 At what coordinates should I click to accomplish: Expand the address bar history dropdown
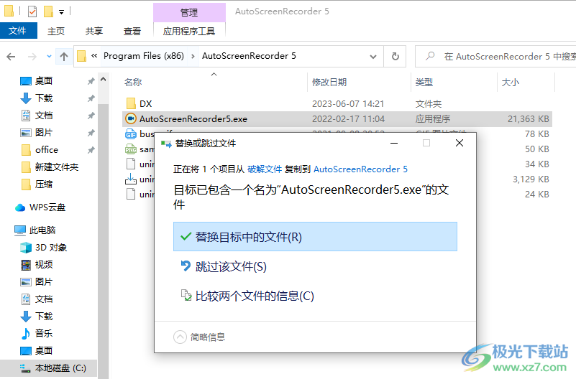(373, 57)
